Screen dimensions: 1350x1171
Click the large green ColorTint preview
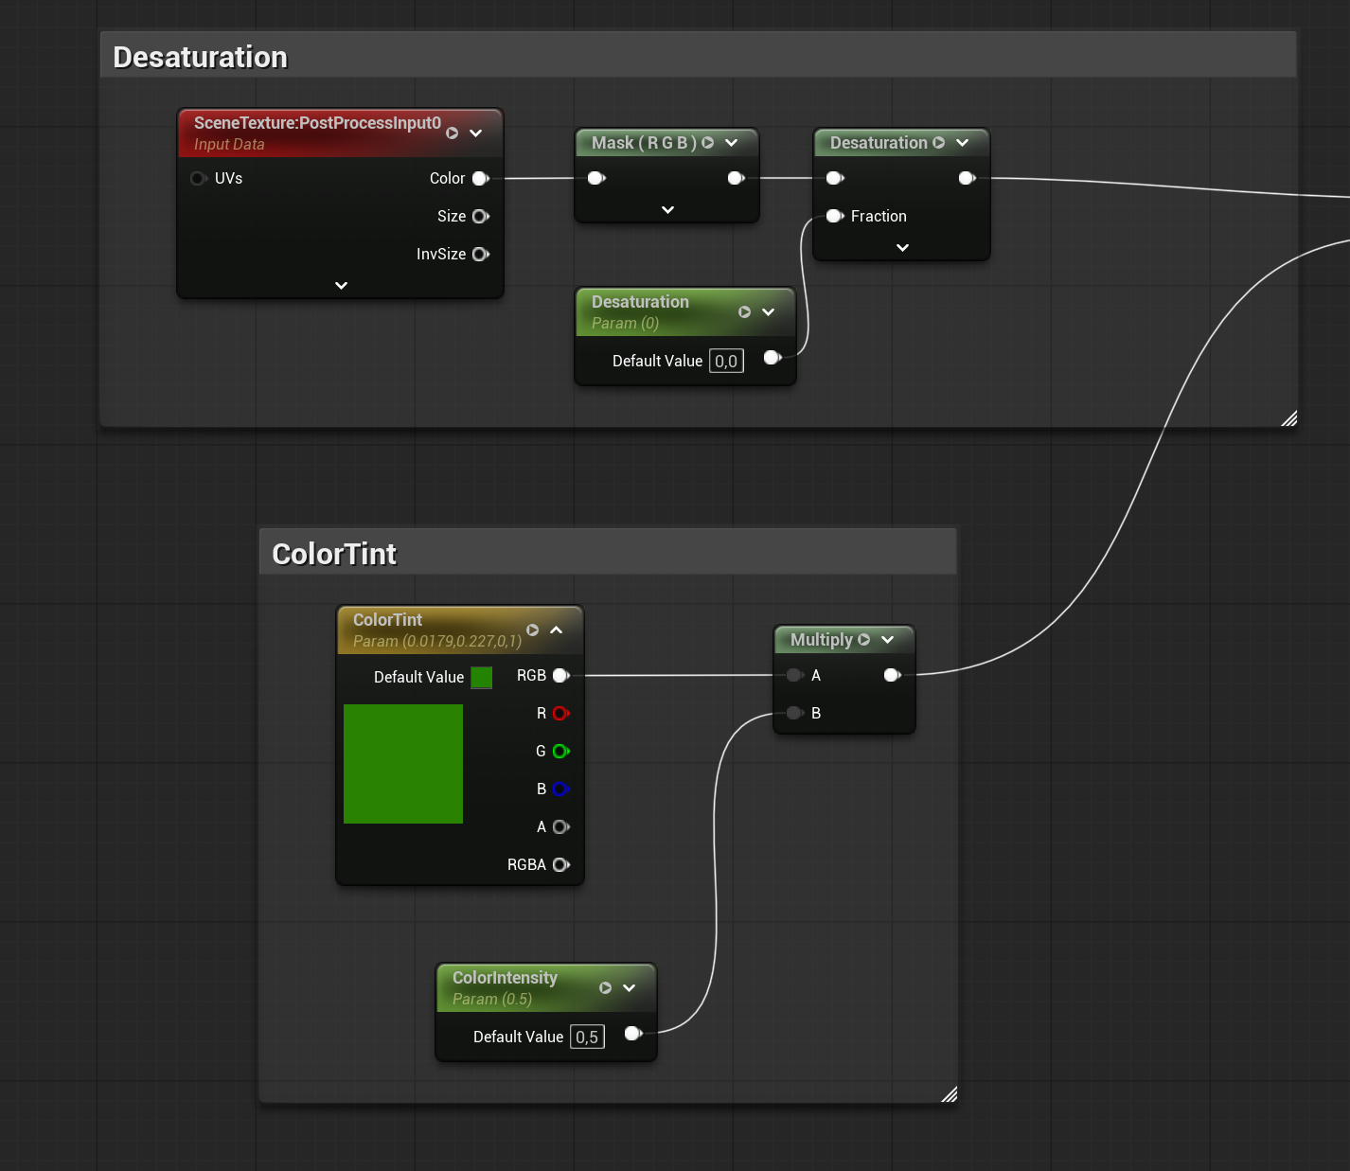403,764
